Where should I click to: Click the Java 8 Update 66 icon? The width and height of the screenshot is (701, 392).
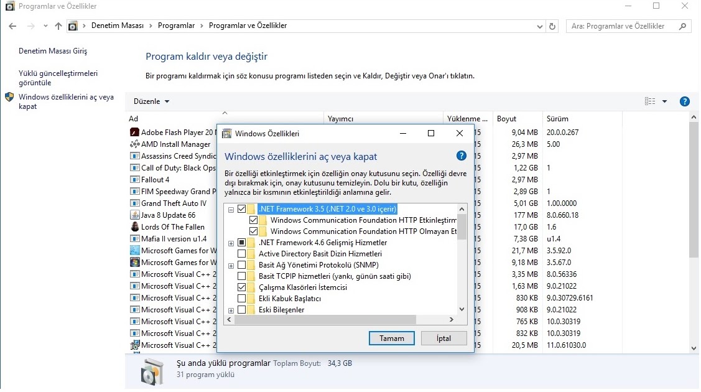134,215
